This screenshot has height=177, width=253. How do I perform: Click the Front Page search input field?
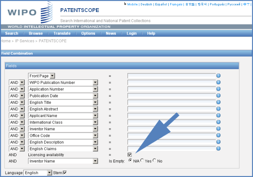coord(171,76)
